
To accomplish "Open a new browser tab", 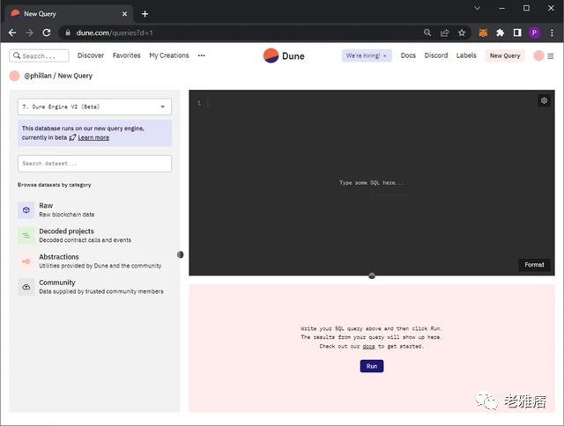I will tap(145, 14).
